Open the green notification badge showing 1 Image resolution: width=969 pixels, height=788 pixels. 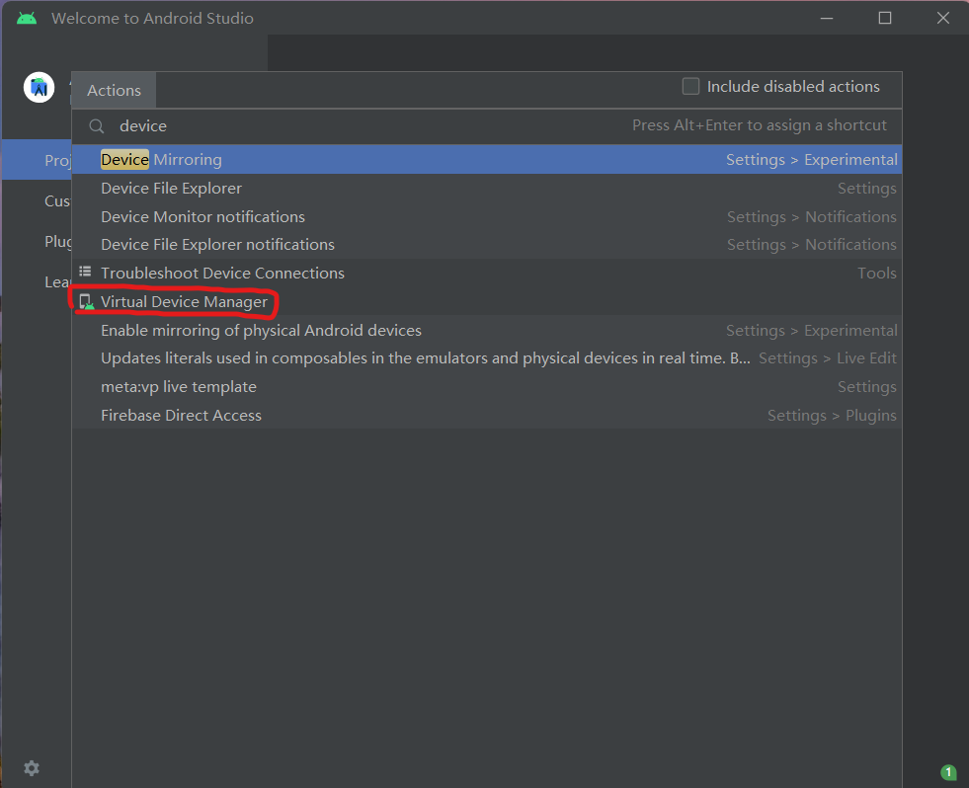pos(948,772)
